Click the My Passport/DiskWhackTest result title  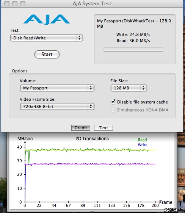click(134, 23)
